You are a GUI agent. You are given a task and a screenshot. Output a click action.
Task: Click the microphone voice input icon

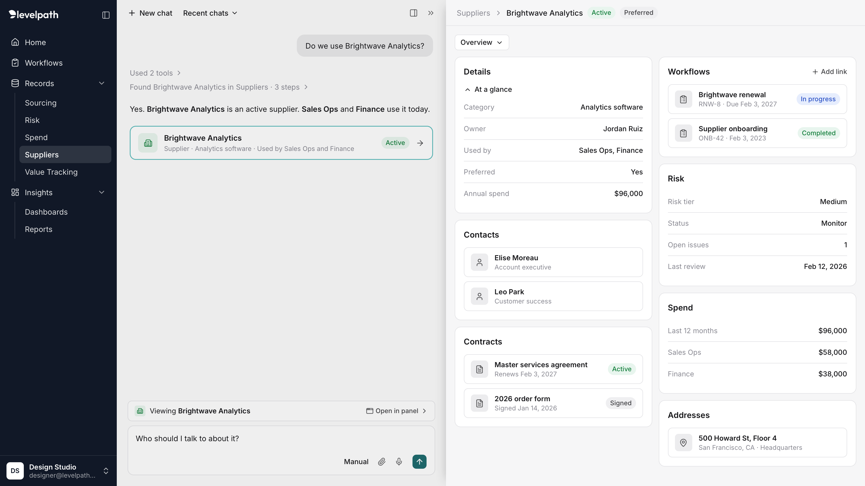pos(399,461)
